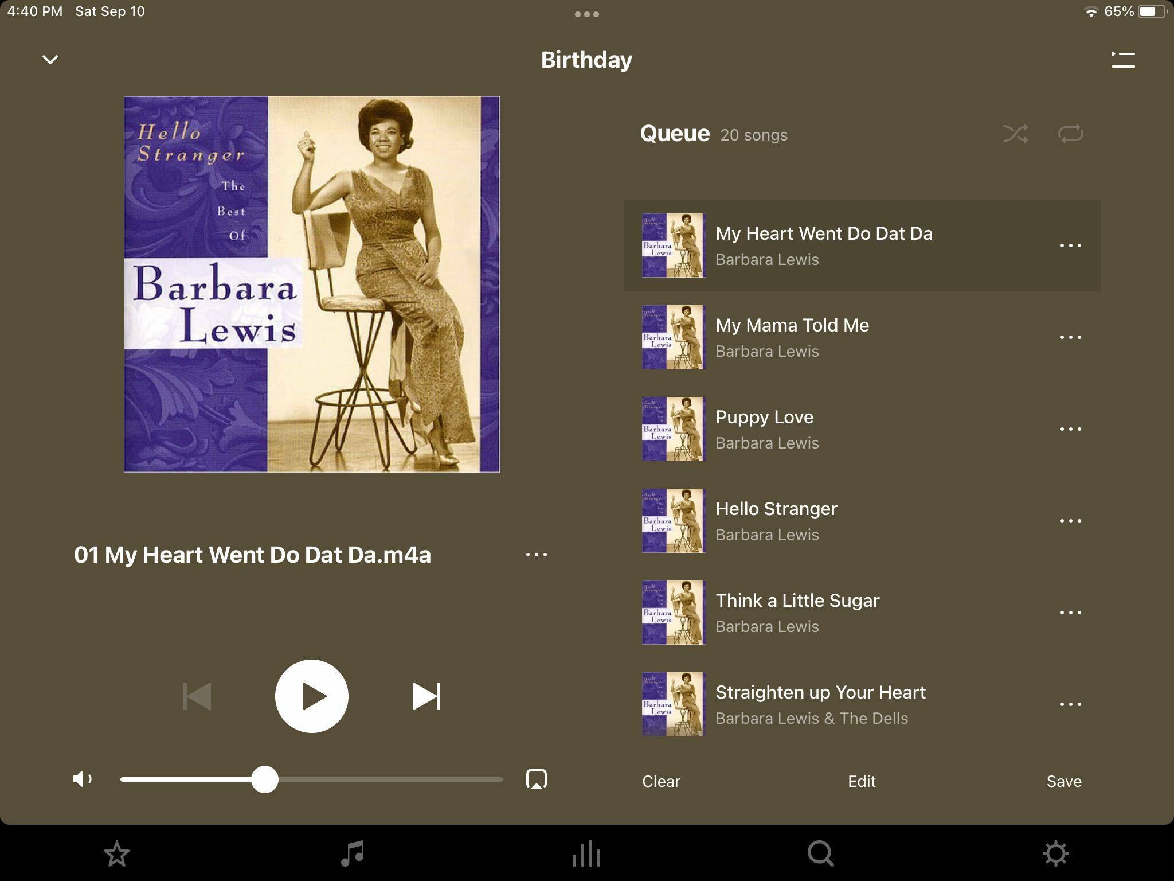This screenshot has width=1174, height=881.
Task: Collapse the now playing view with the chevron
Action: (x=50, y=60)
